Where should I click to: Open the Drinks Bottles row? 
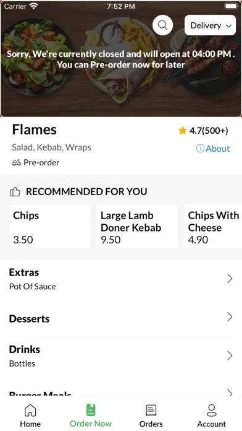121,355
